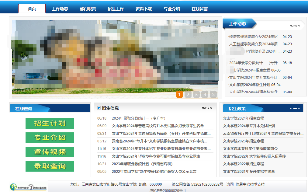Open MORE in the 招生信息 panel
Screen dimensions: 308x192
pyautogui.click(x=207, y=108)
